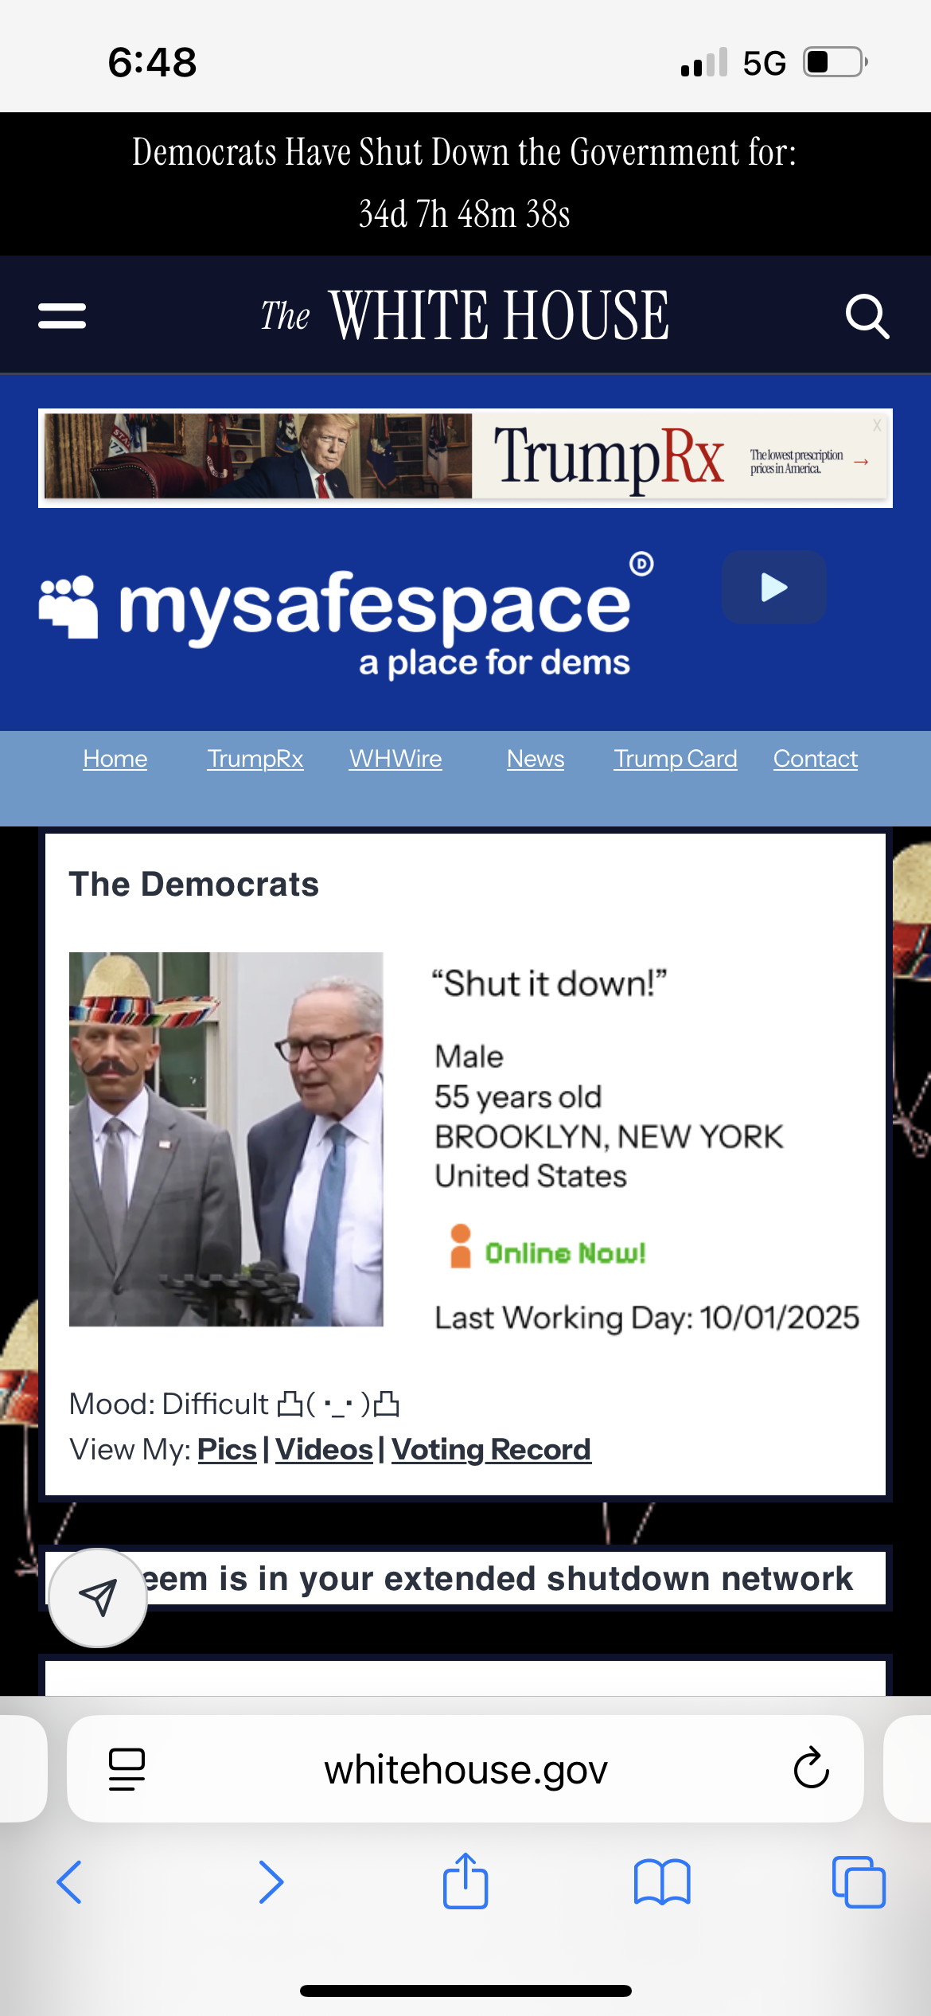Tap the floating paper plane share icon

tap(98, 1597)
